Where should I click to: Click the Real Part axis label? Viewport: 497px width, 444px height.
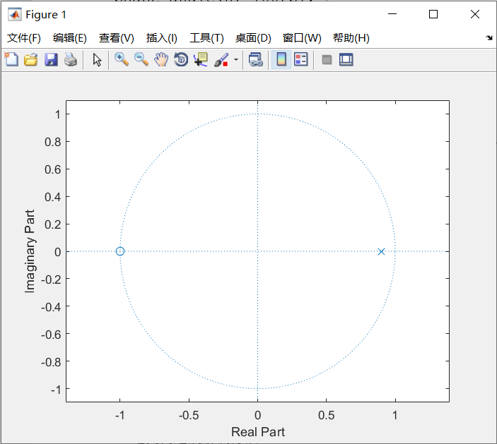tap(258, 432)
